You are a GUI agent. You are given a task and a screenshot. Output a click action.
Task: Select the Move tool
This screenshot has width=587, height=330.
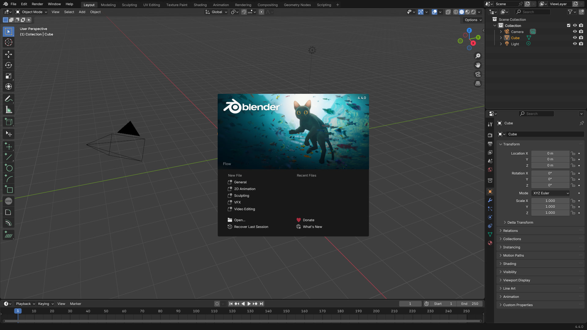click(9, 54)
